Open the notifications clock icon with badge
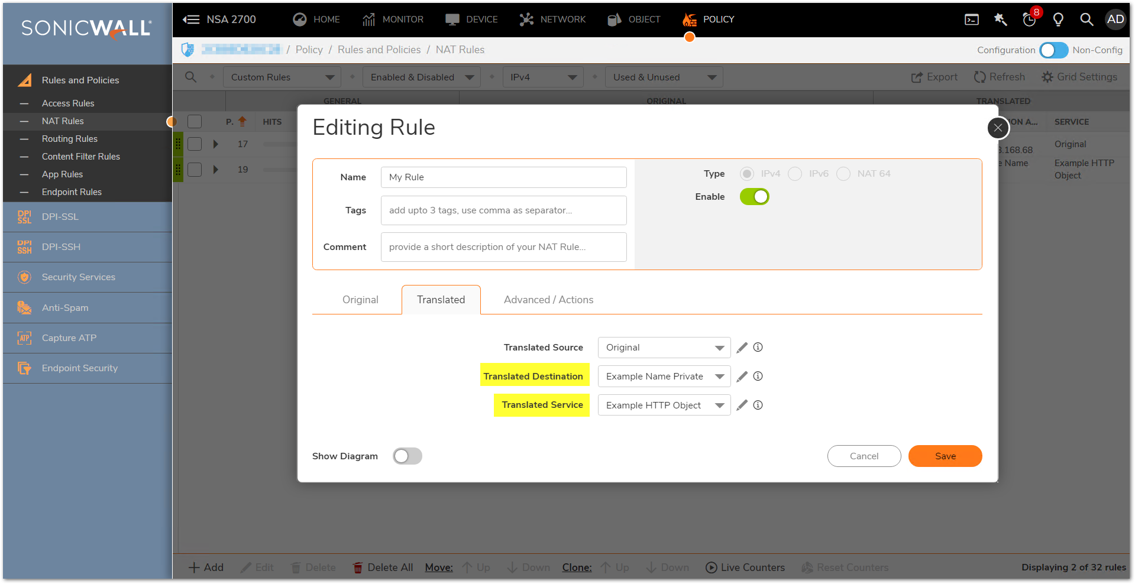Image resolution: width=1135 pixels, height=584 pixels. pyautogui.click(x=1030, y=20)
